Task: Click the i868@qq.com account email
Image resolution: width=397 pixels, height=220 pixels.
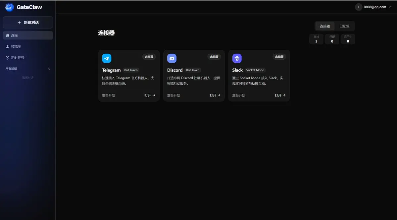Action: (375, 7)
